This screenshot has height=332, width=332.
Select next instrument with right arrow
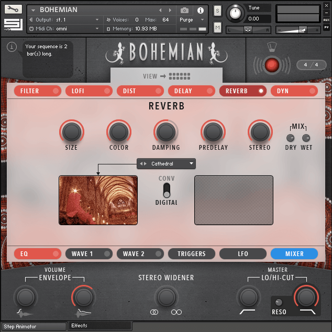pyautogui.click(x=170, y=10)
